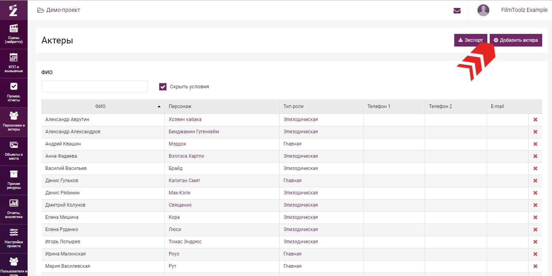This screenshot has width=552, height=276.
Task: Delete the Анна Фадеева row
Action: pyautogui.click(x=535, y=156)
